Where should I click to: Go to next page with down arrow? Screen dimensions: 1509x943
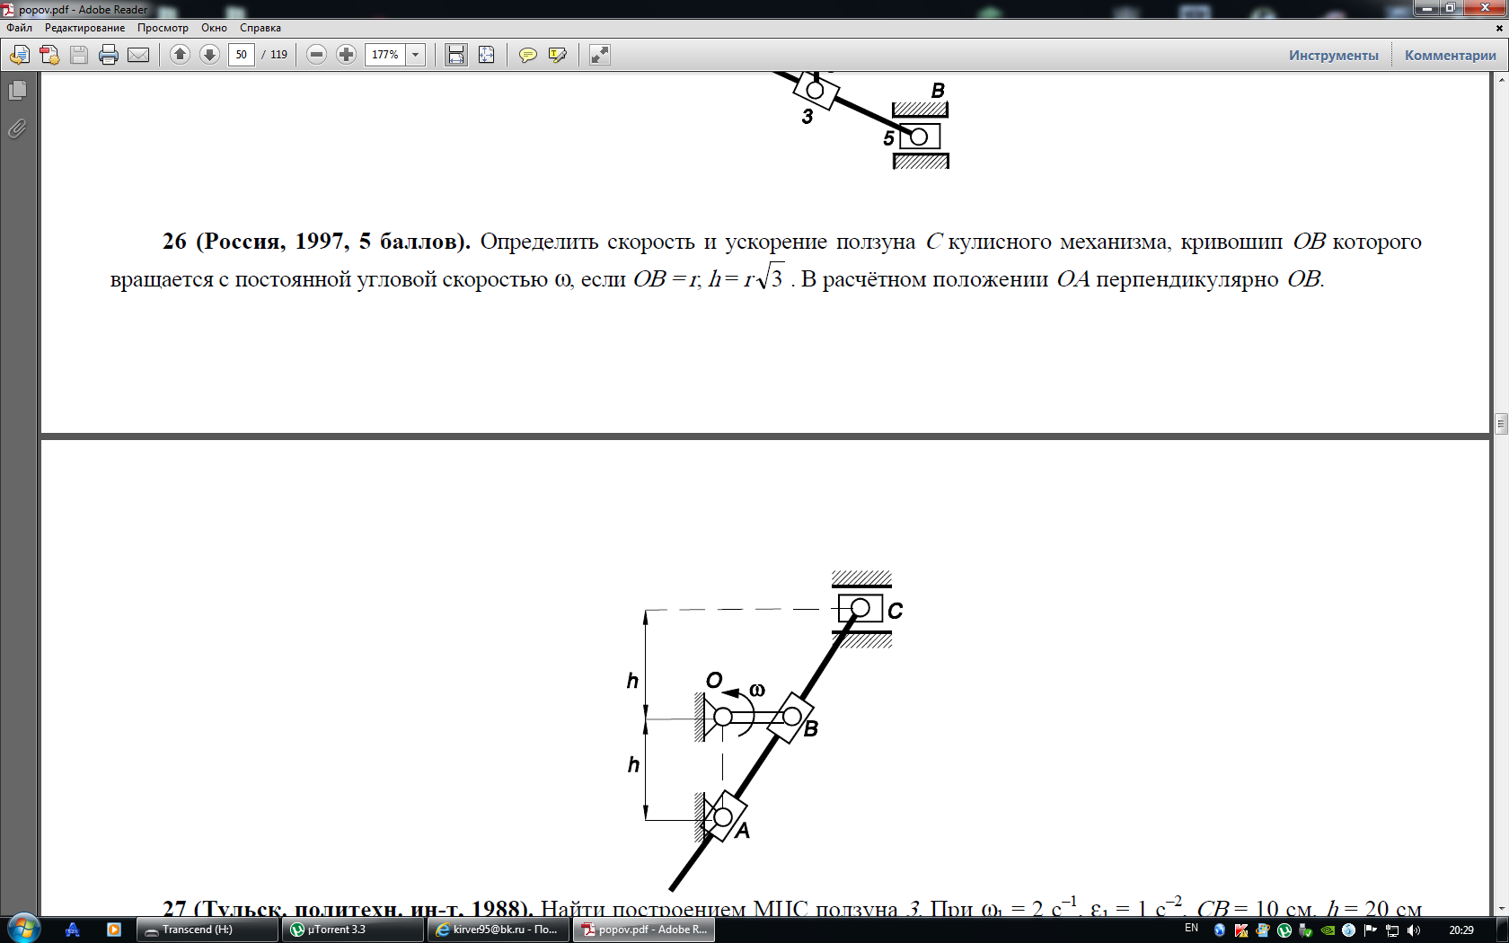click(x=209, y=55)
